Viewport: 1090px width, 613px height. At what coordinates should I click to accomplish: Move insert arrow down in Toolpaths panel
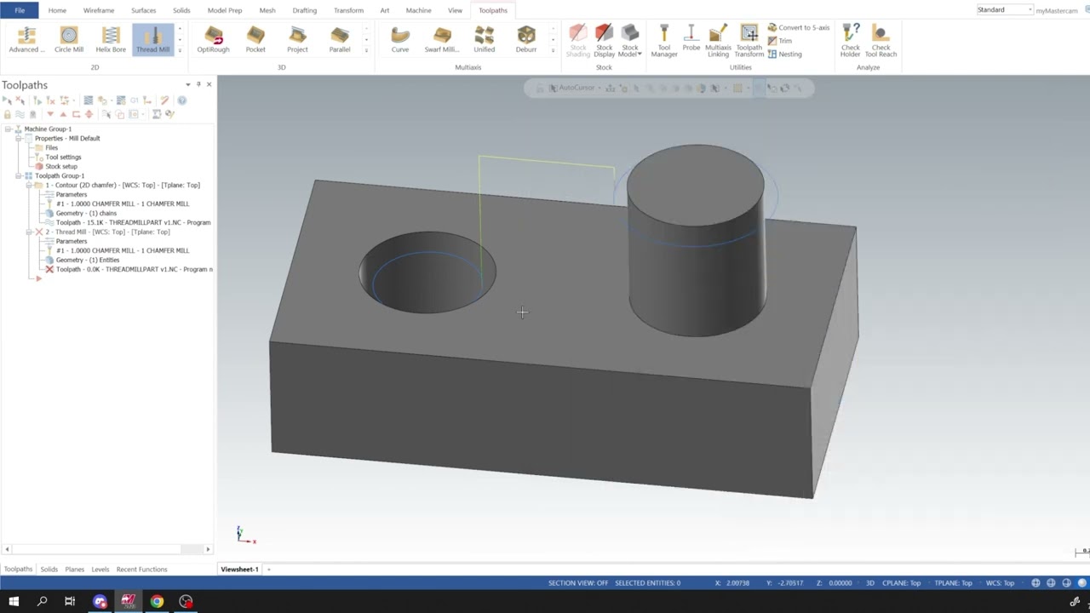tap(50, 114)
